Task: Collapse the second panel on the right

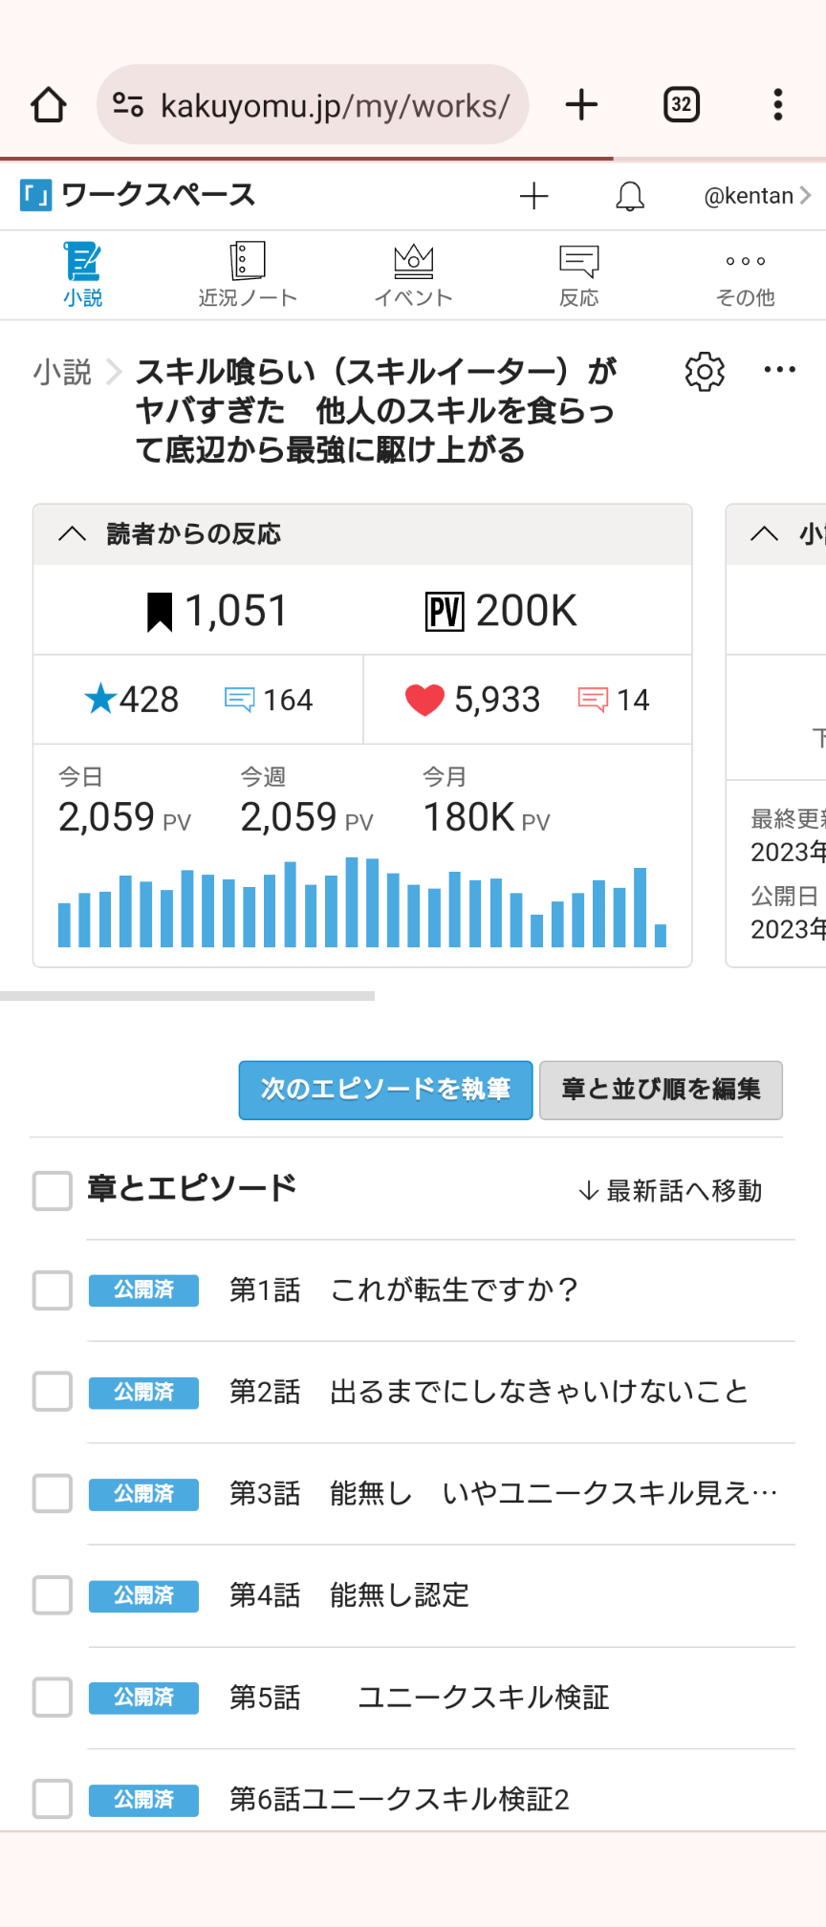Action: point(764,534)
